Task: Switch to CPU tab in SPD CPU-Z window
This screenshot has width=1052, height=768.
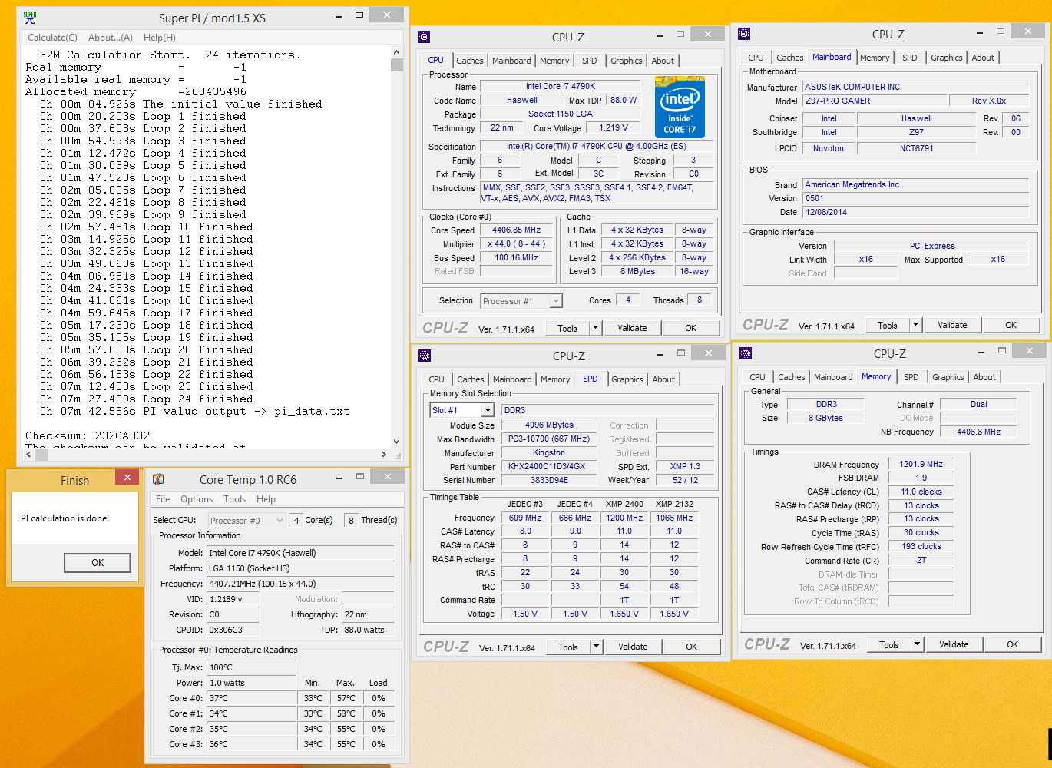Action: [x=437, y=379]
